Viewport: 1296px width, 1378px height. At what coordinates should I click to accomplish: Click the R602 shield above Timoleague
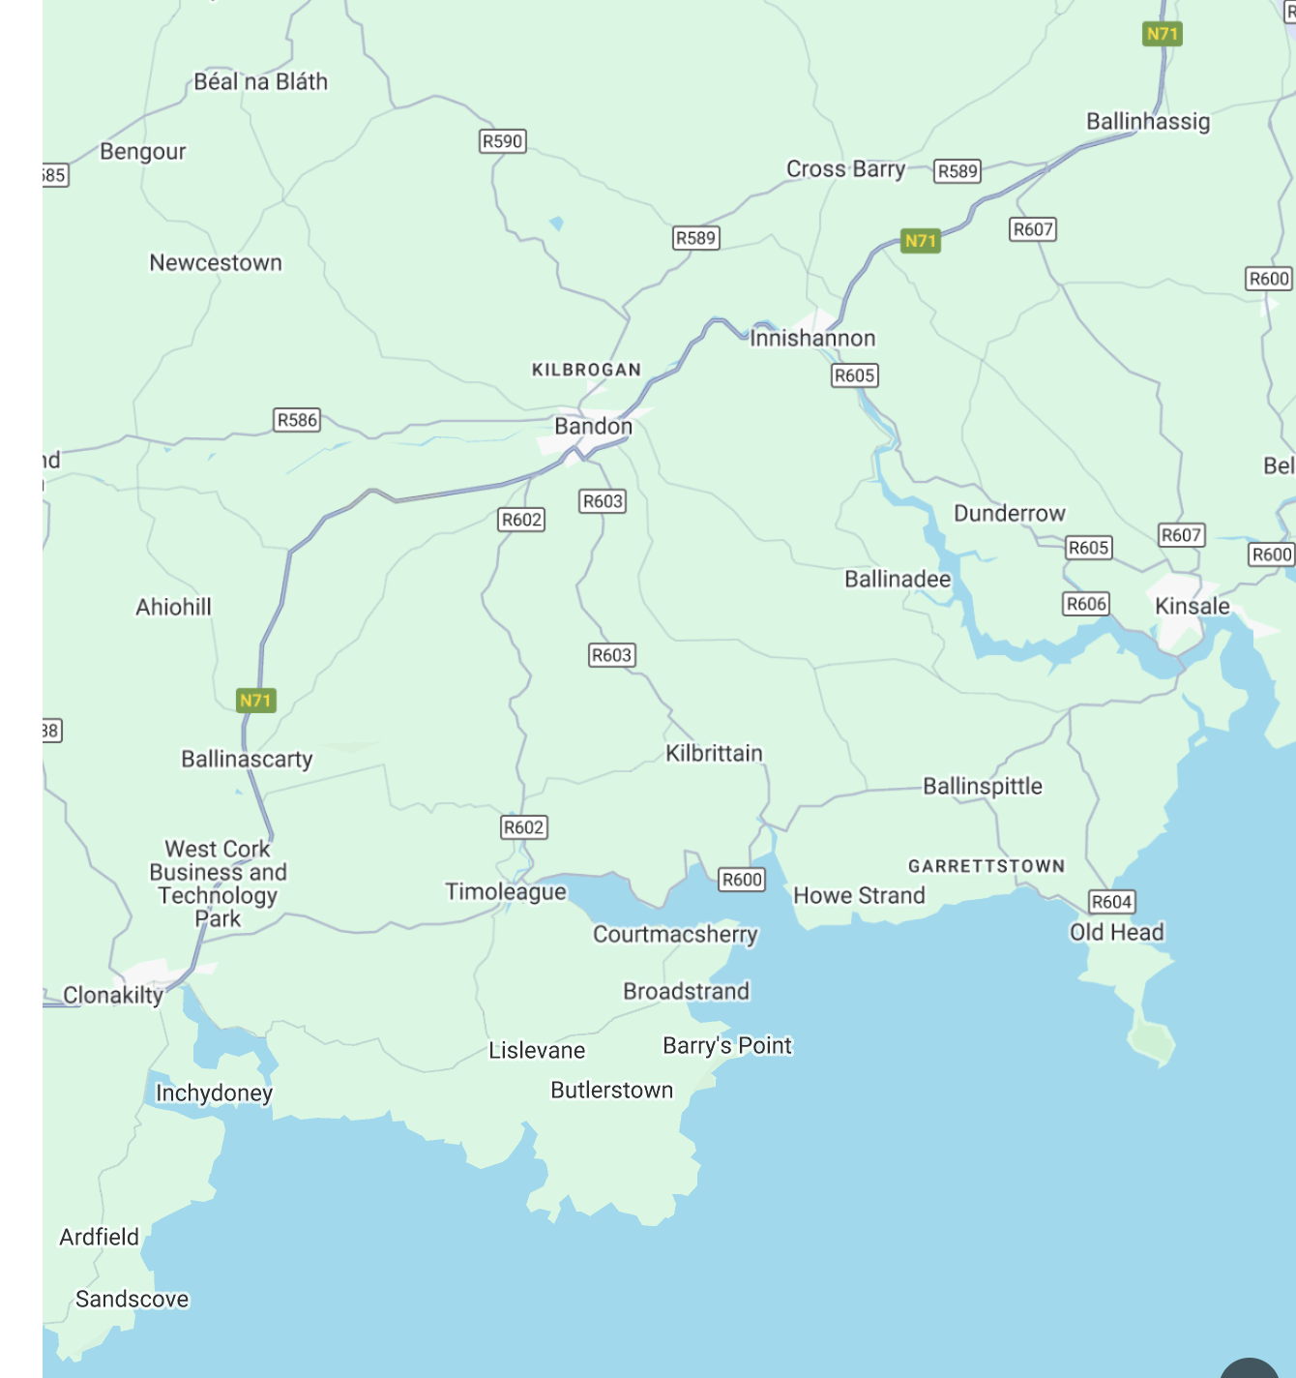(524, 827)
